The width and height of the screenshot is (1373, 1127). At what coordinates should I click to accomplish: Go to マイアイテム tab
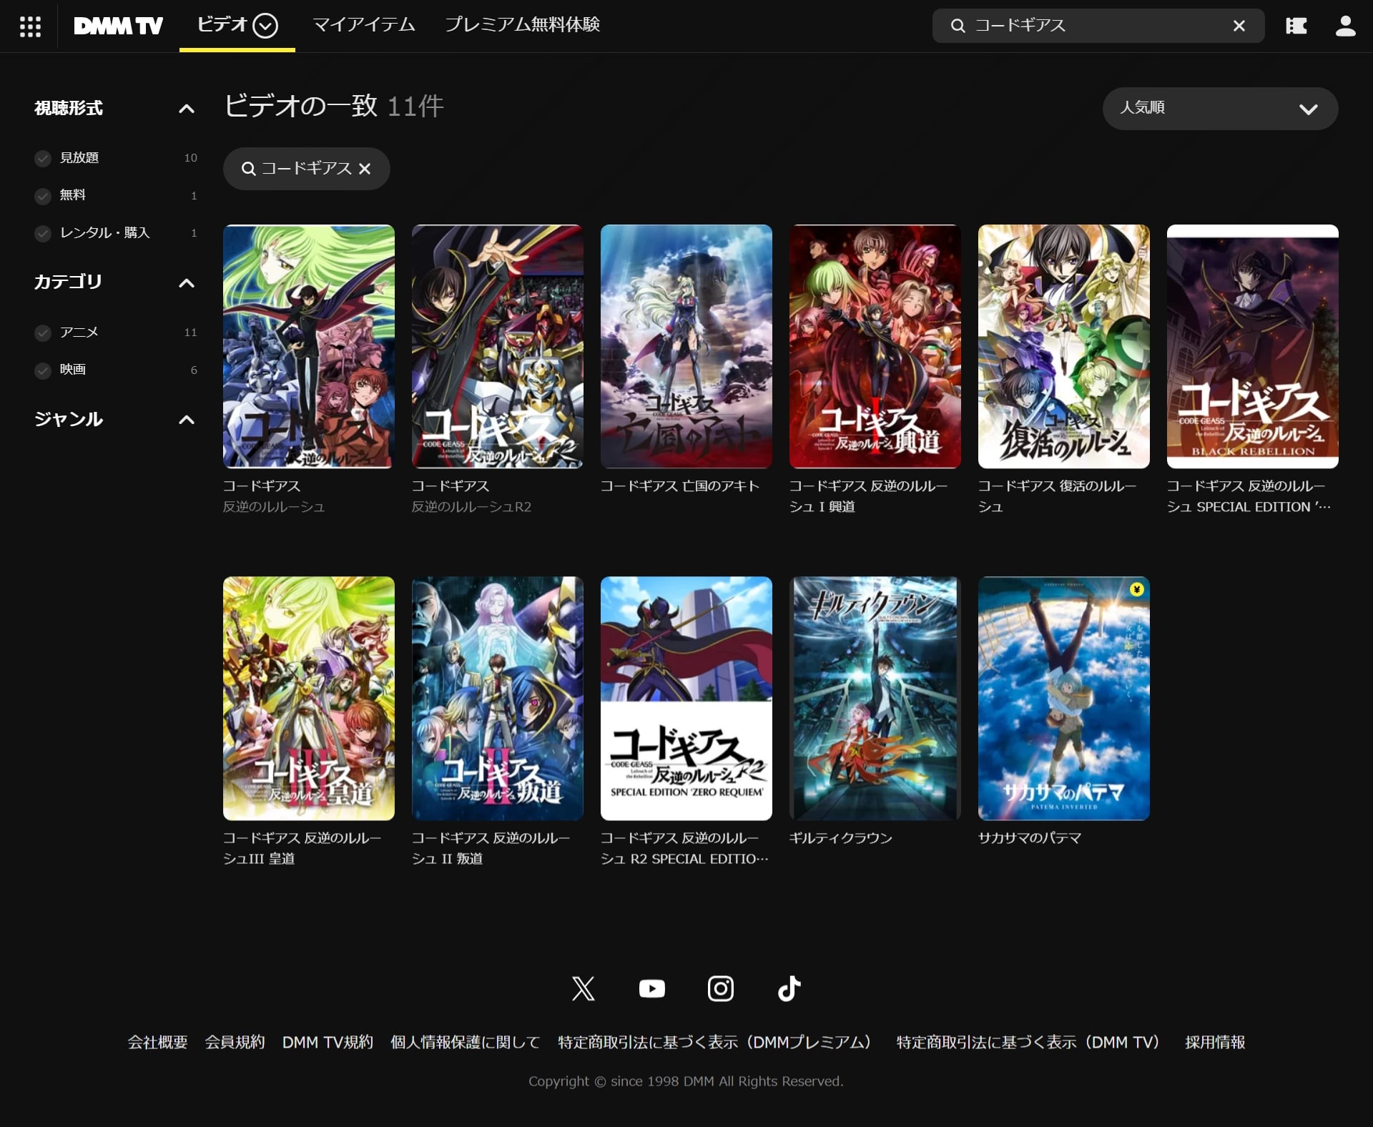[x=364, y=25]
